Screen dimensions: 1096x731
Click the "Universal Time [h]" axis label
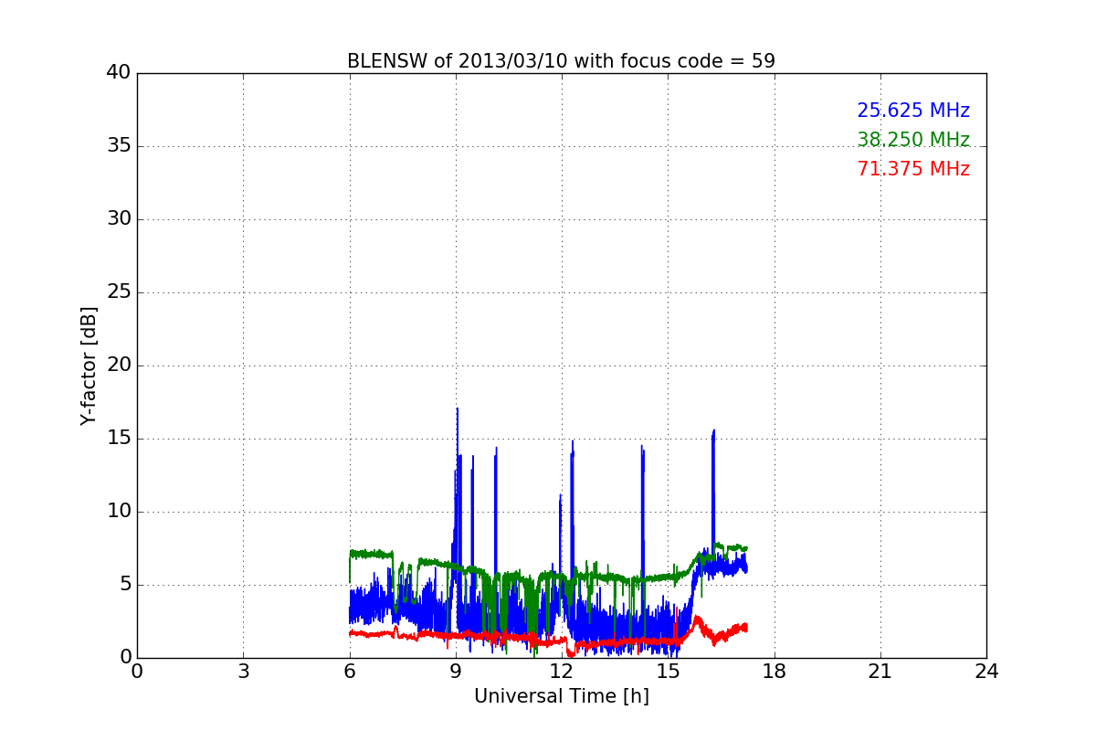[x=562, y=696]
